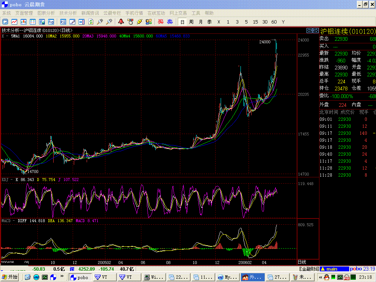Click the red alarm bell icon
The width and height of the screenshot is (376, 282).
(121, 22)
